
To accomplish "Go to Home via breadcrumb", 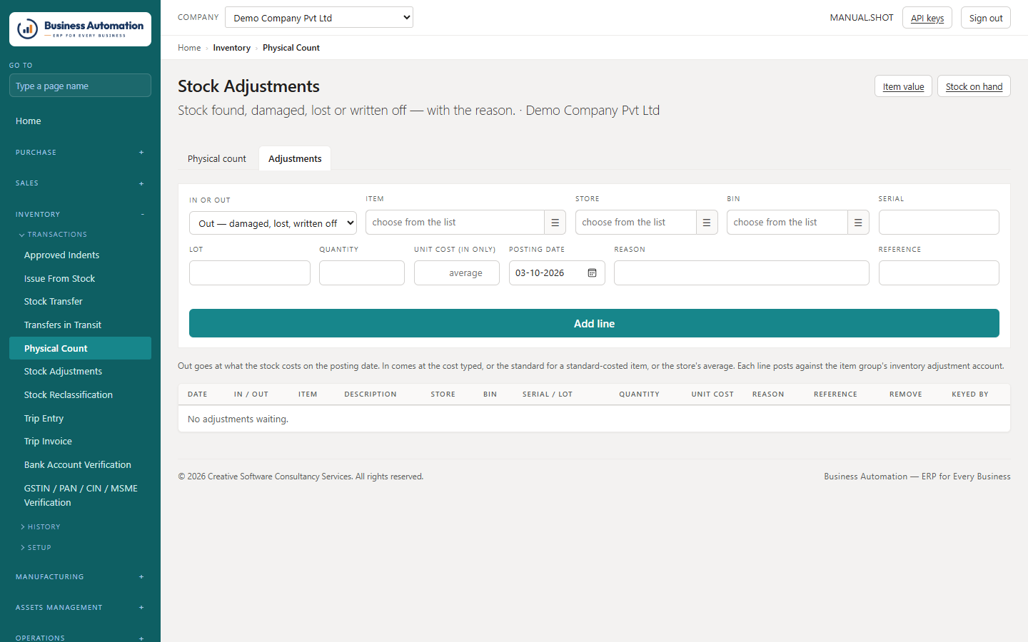I will [189, 48].
